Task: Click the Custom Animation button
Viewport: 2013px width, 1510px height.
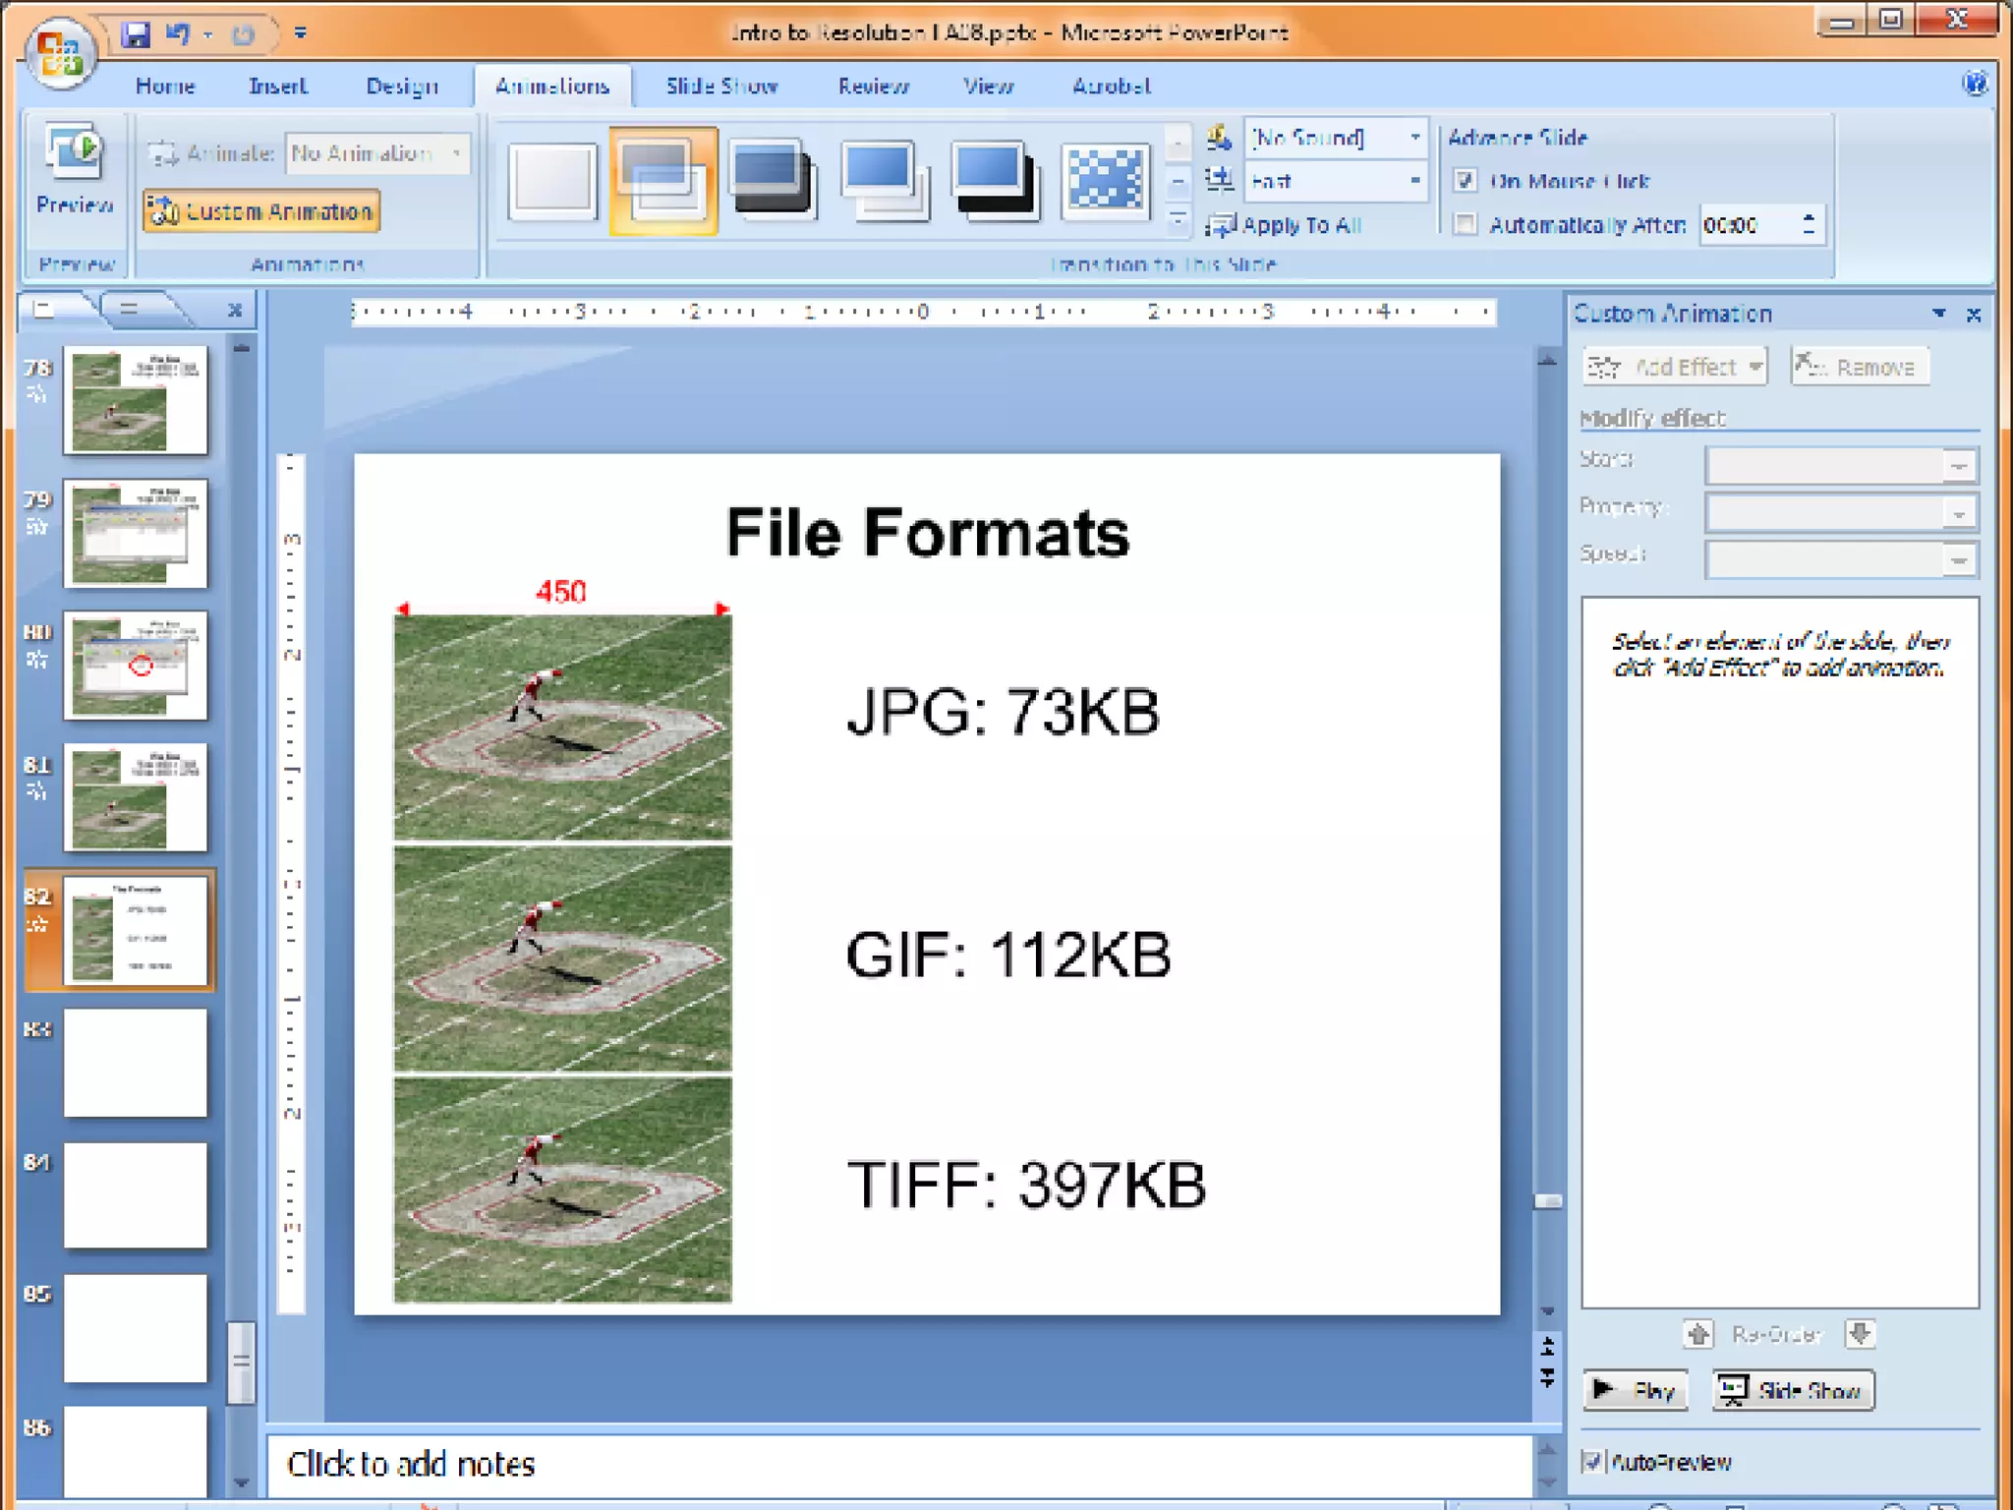Action: click(x=261, y=211)
